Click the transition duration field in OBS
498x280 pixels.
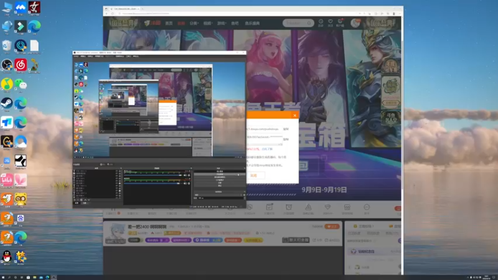click(x=221, y=198)
